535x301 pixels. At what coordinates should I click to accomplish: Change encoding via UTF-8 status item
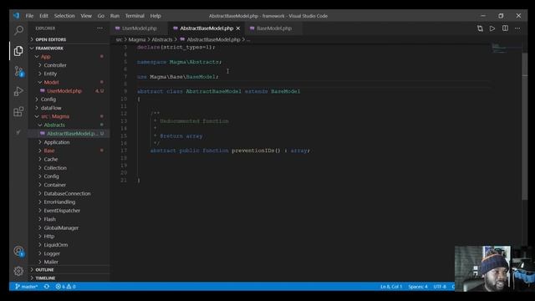click(x=440, y=287)
